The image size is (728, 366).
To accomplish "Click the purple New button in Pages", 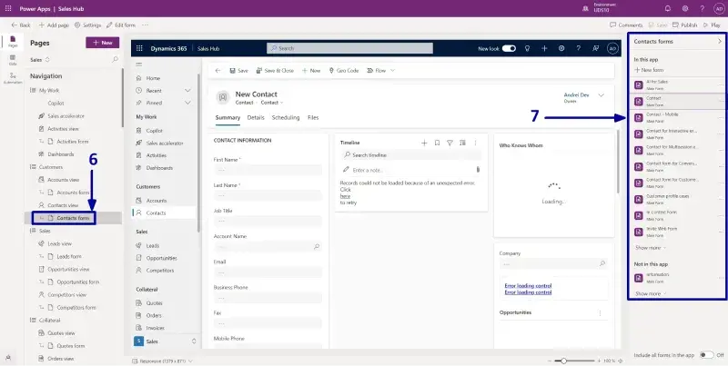I will [103, 43].
